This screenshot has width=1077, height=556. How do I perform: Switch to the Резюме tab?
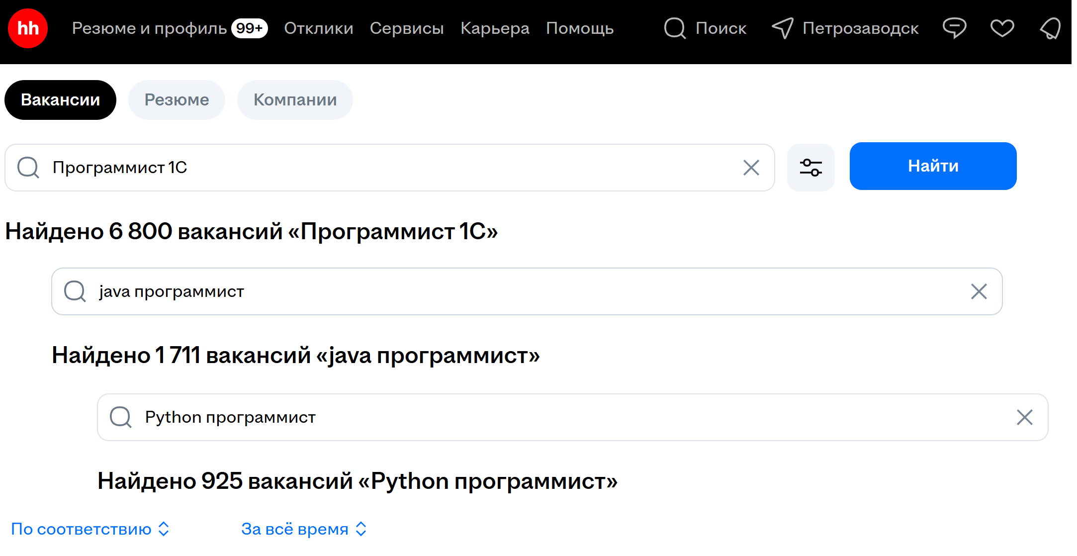point(177,100)
